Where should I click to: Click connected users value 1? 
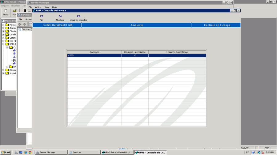[x=177, y=55]
